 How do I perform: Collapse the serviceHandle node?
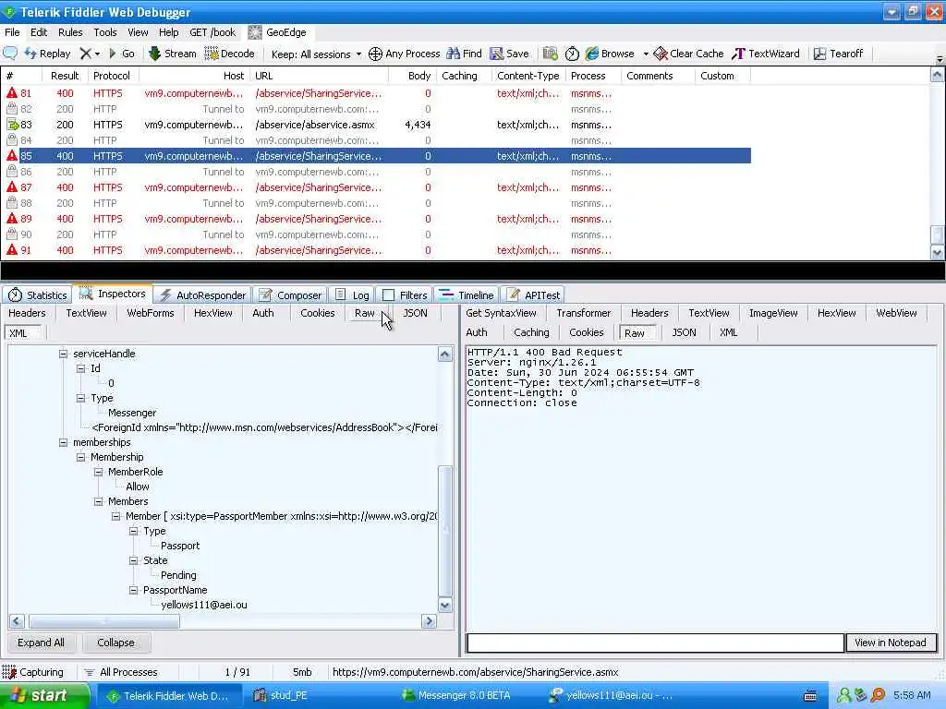pyautogui.click(x=64, y=354)
